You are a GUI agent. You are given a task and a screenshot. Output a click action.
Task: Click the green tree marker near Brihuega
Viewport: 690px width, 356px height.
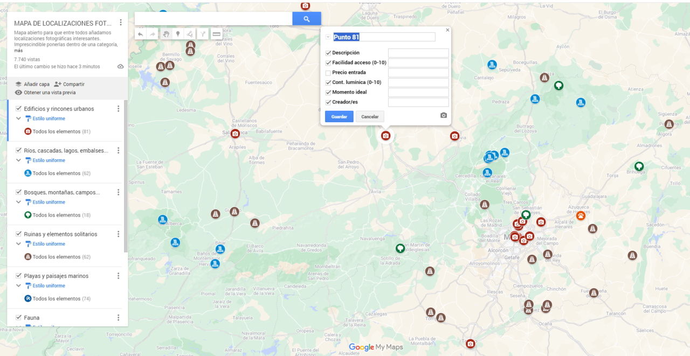click(x=639, y=166)
